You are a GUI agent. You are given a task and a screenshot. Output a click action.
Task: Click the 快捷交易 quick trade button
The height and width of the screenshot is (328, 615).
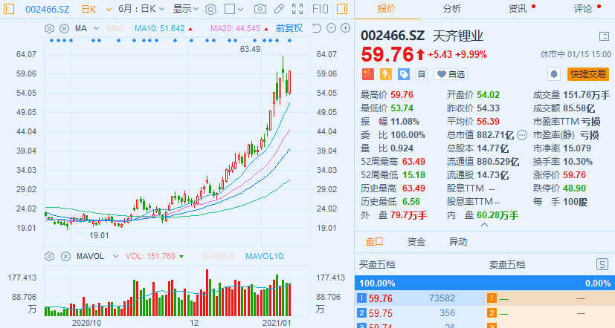[x=588, y=74]
